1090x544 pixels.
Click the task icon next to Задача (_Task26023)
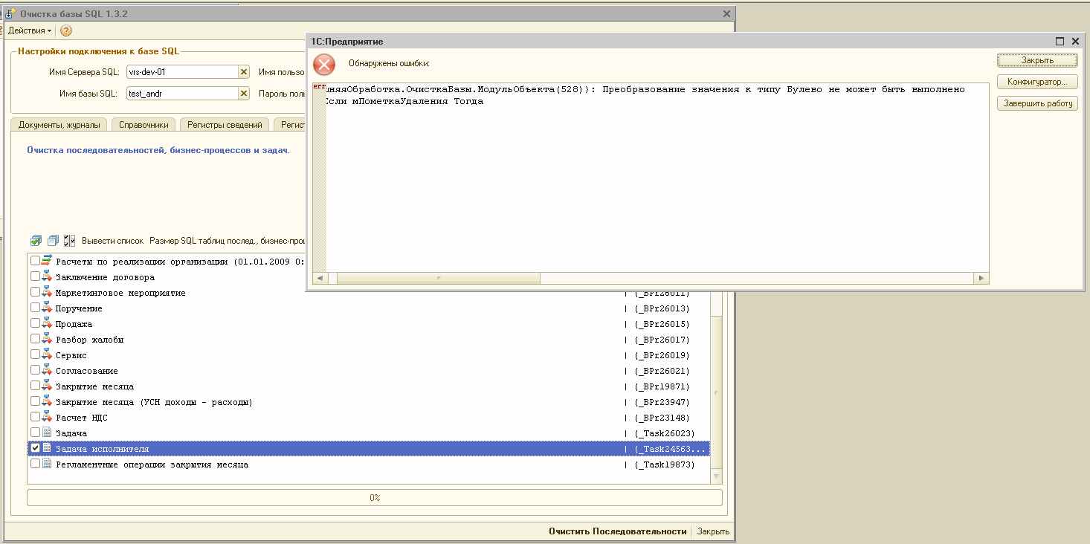click(48, 433)
